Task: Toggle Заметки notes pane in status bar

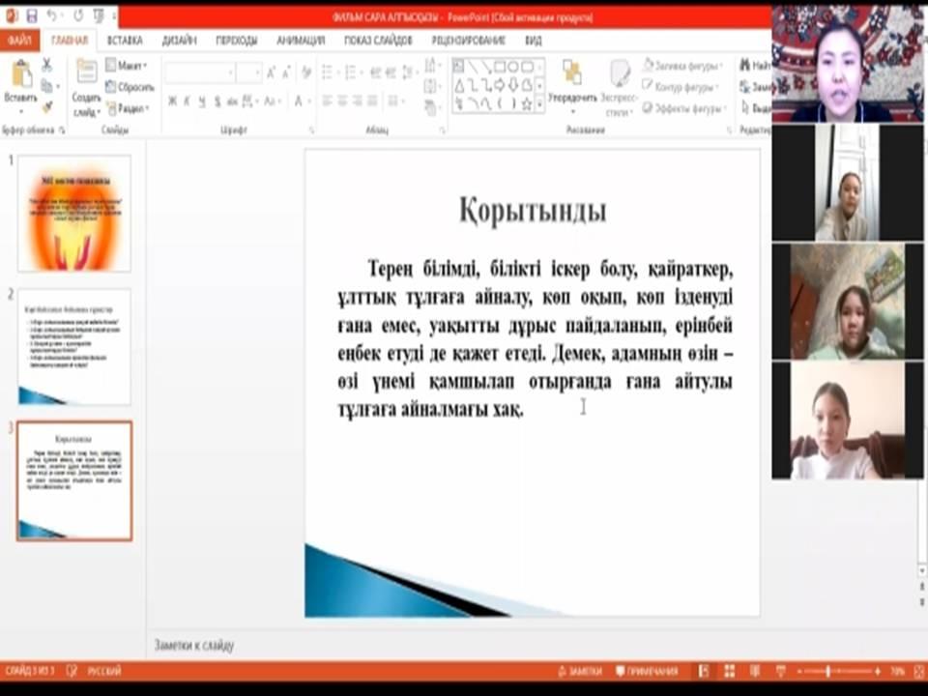Action: tap(580, 671)
